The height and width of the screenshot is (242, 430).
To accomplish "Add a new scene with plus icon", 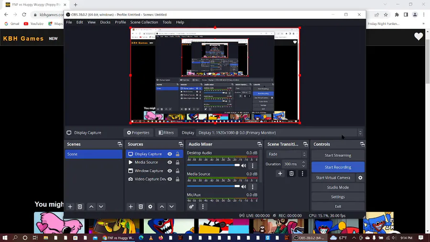I will (x=70, y=207).
